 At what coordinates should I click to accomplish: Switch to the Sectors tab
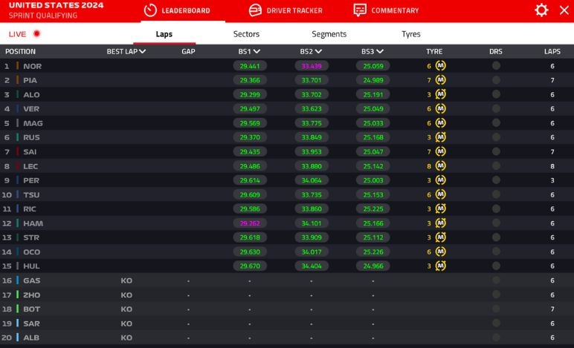pyautogui.click(x=246, y=34)
